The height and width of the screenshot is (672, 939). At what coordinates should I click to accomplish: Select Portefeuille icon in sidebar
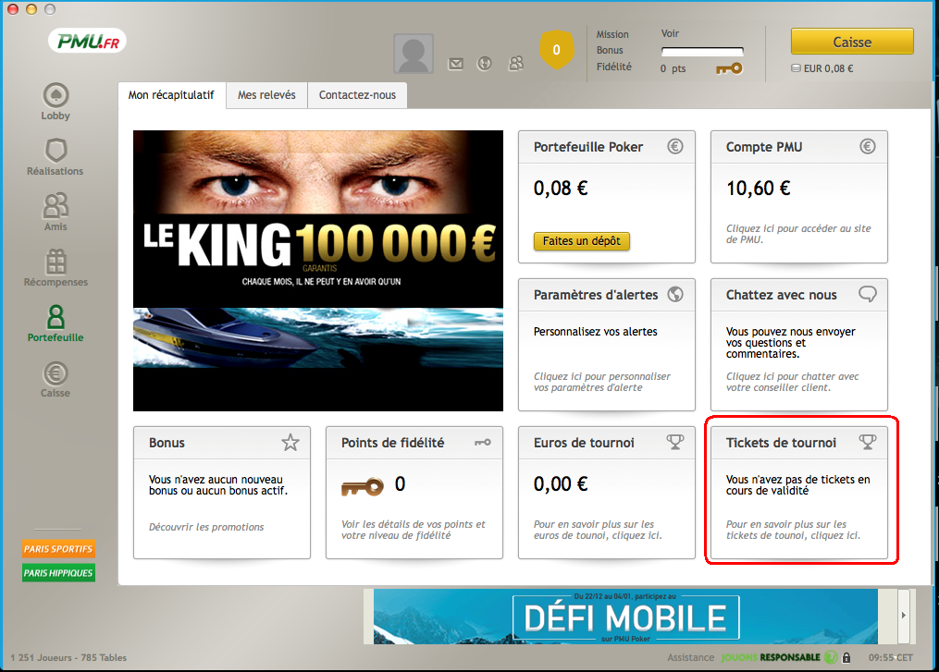tap(56, 316)
